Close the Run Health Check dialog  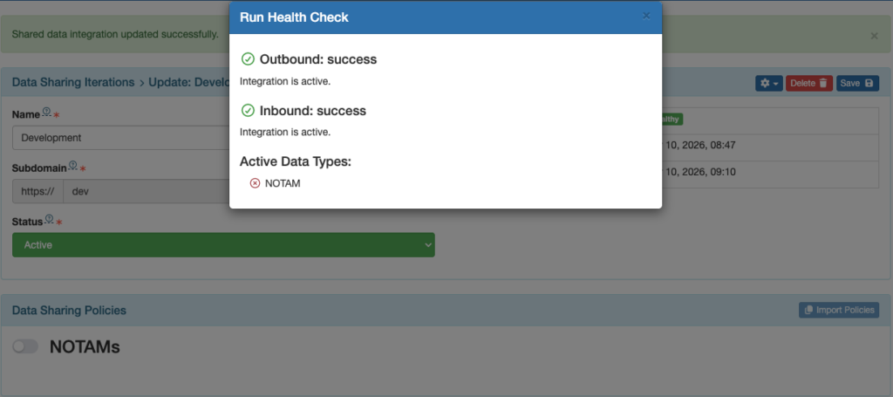pyautogui.click(x=646, y=16)
